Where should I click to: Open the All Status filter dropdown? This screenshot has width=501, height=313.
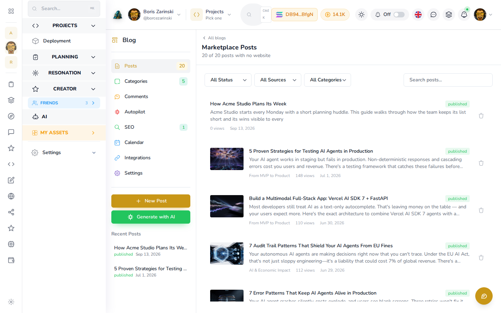click(x=228, y=80)
